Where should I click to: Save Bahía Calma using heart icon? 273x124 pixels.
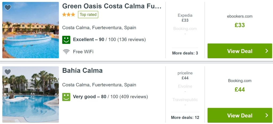pos(8,72)
